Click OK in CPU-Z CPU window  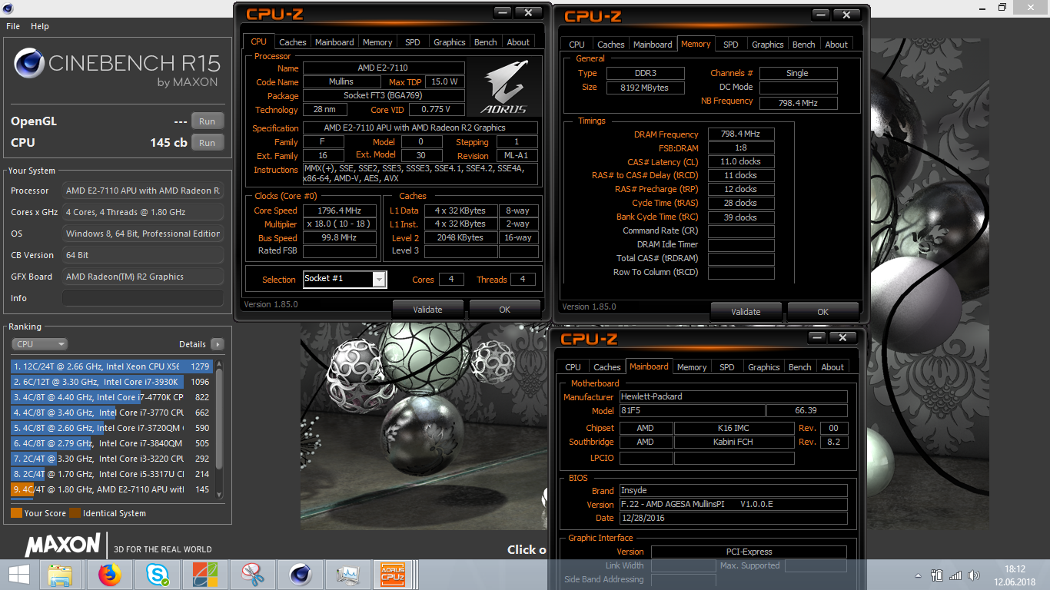pyautogui.click(x=504, y=310)
